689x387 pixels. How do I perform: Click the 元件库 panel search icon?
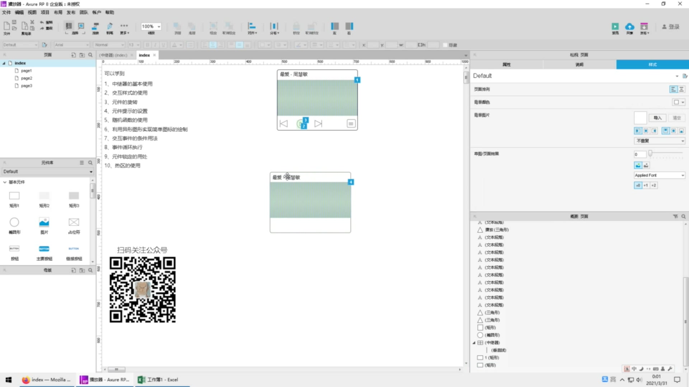click(x=90, y=163)
